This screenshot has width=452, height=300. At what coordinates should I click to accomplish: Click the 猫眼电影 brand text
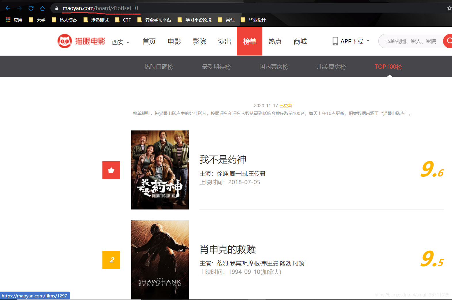pyautogui.click(x=90, y=41)
